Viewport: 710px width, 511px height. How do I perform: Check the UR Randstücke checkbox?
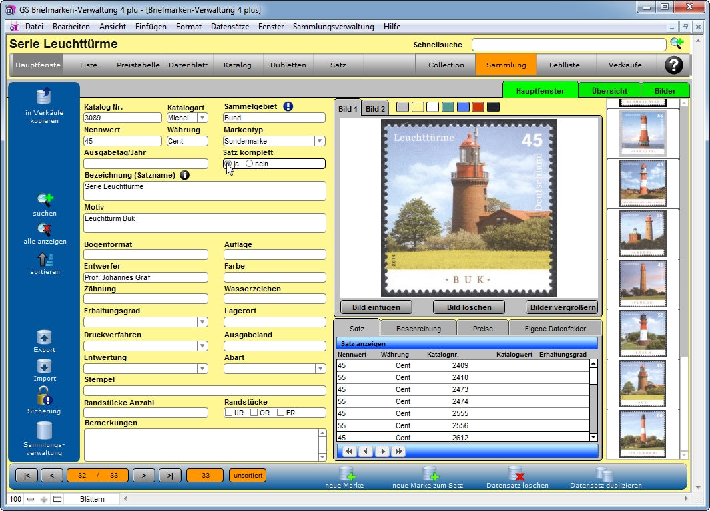tap(229, 413)
